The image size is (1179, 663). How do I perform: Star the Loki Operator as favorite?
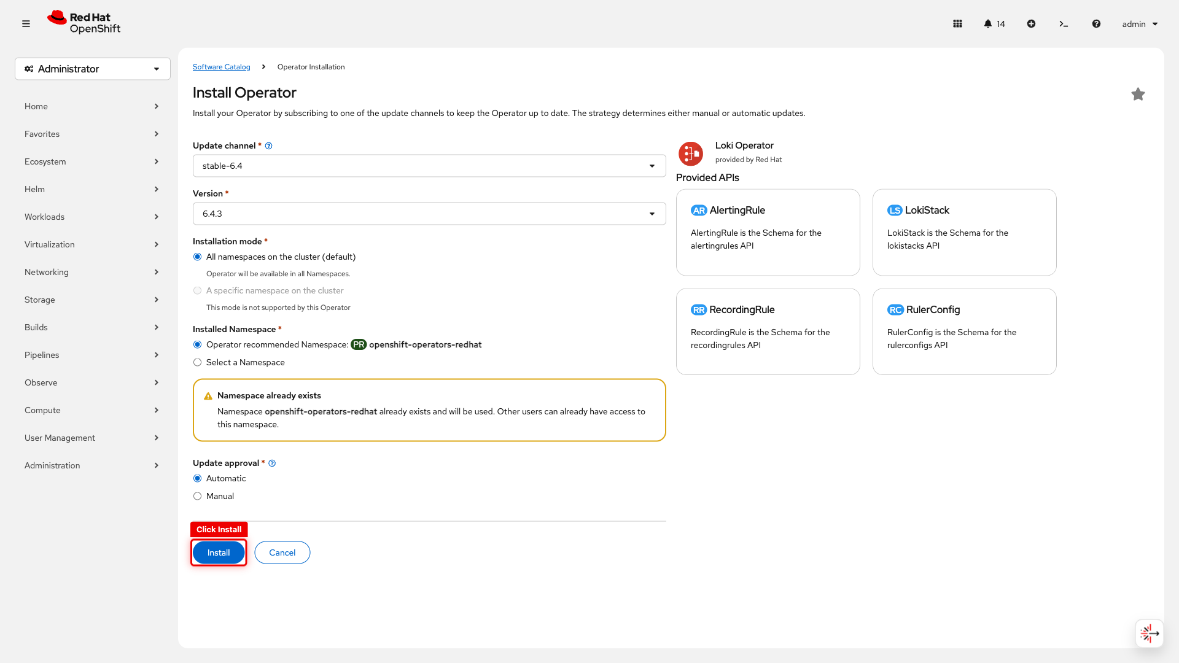coord(1138,94)
